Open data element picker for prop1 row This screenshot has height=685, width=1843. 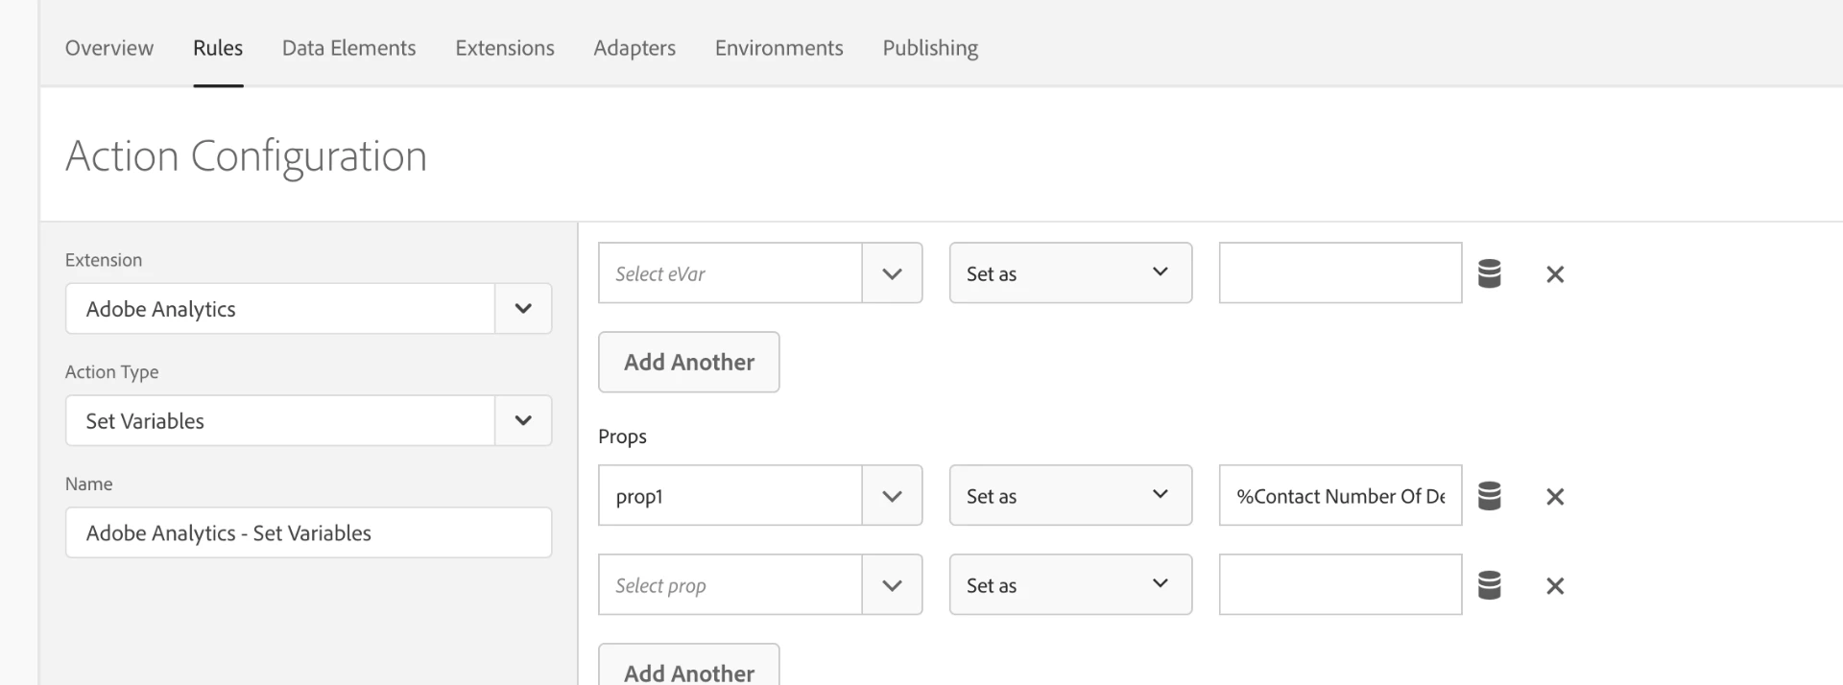pos(1489,496)
